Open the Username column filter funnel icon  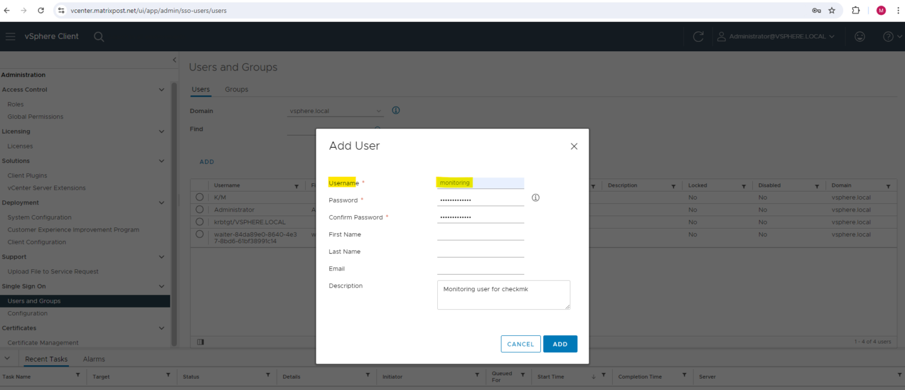tap(296, 185)
